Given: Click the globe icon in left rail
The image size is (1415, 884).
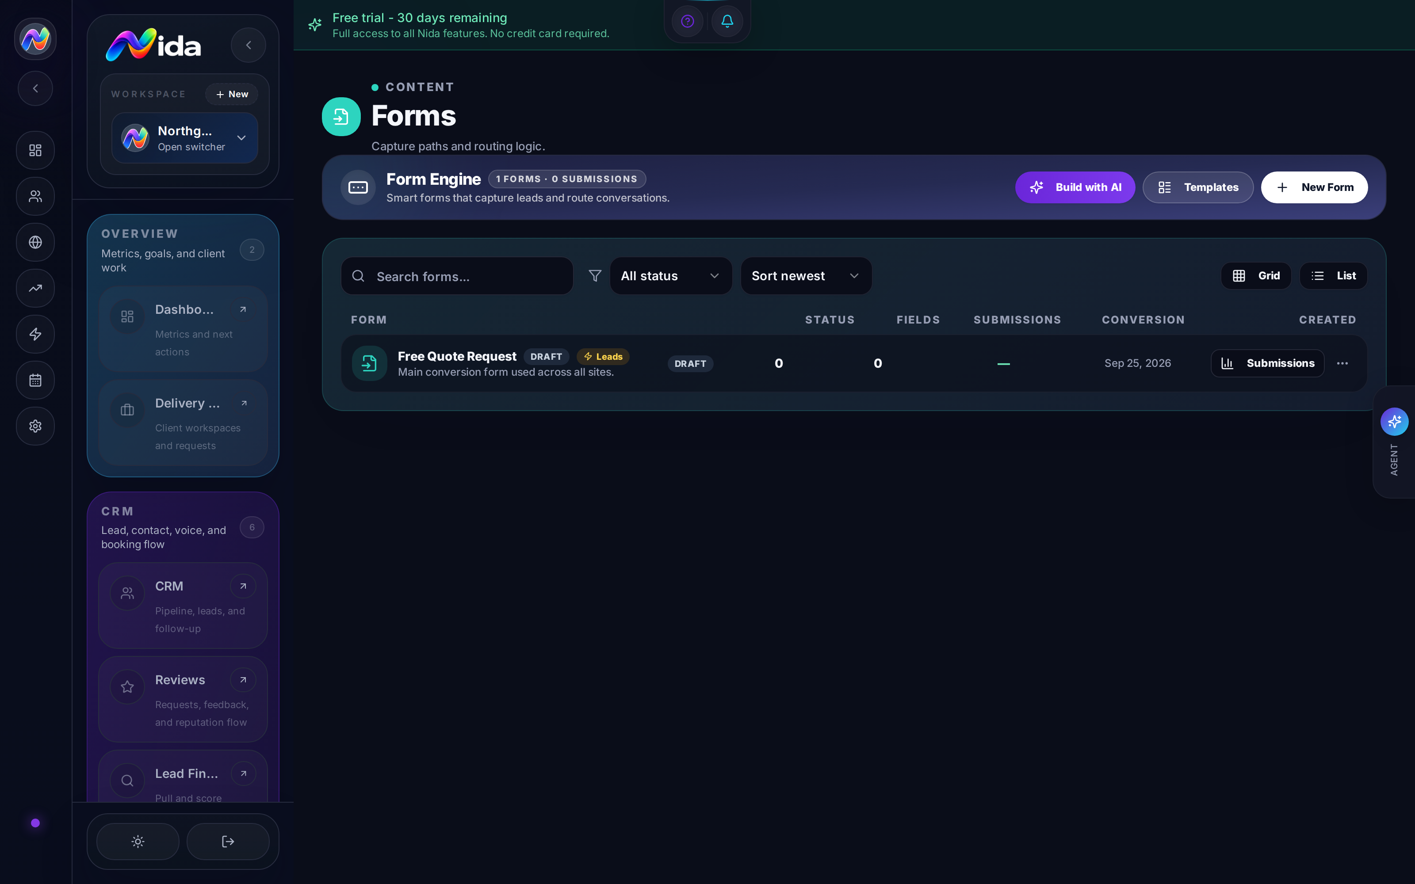Looking at the screenshot, I should [35, 242].
